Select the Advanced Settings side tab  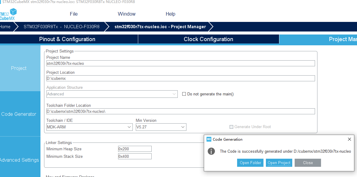pyautogui.click(x=19, y=160)
